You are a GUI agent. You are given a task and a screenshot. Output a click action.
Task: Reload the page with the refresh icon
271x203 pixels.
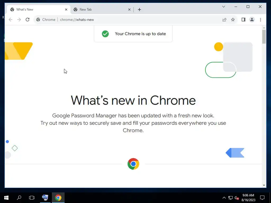tap(28, 20)
